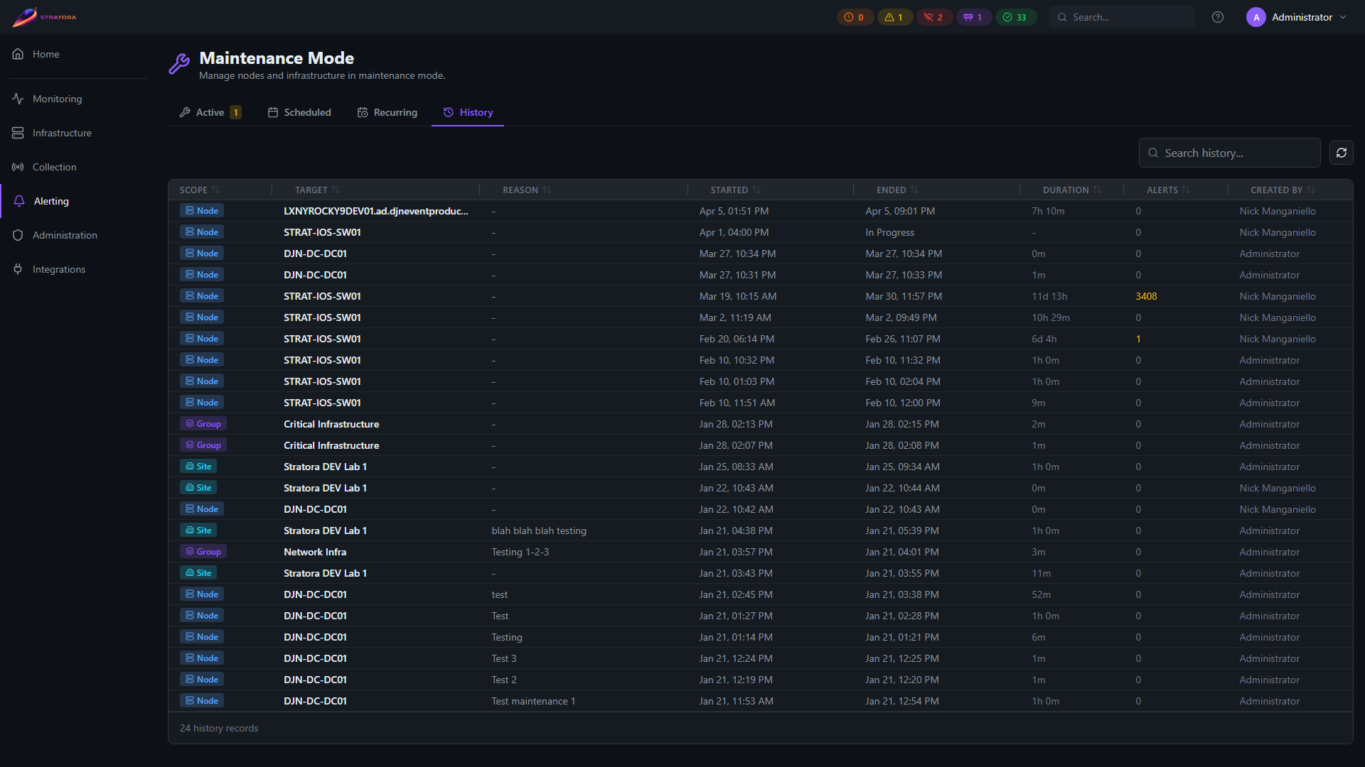Click the '10h 29m' duration value
Screen dimensions: 1365x767
tap(1051, 317)
